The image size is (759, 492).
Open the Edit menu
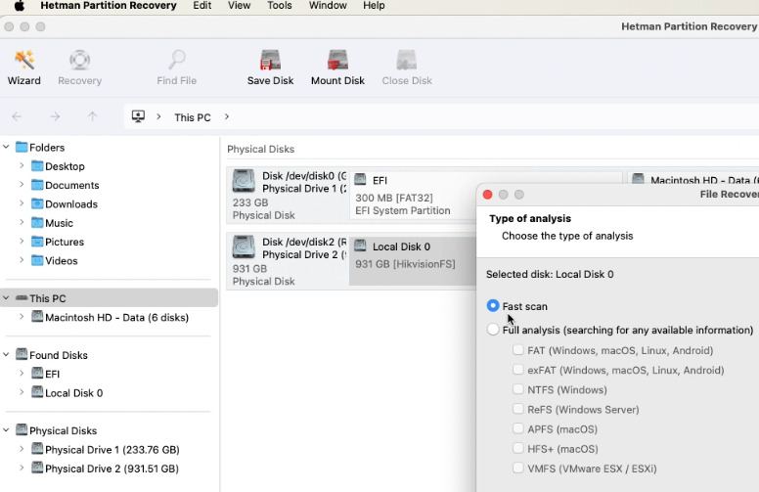(201, 6)
